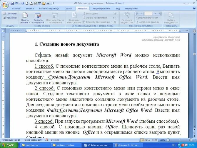Image resolution: width=197 pixels, height=148 pixels.
Task: Switch to Web Layout view
Action: pos(149,140)
